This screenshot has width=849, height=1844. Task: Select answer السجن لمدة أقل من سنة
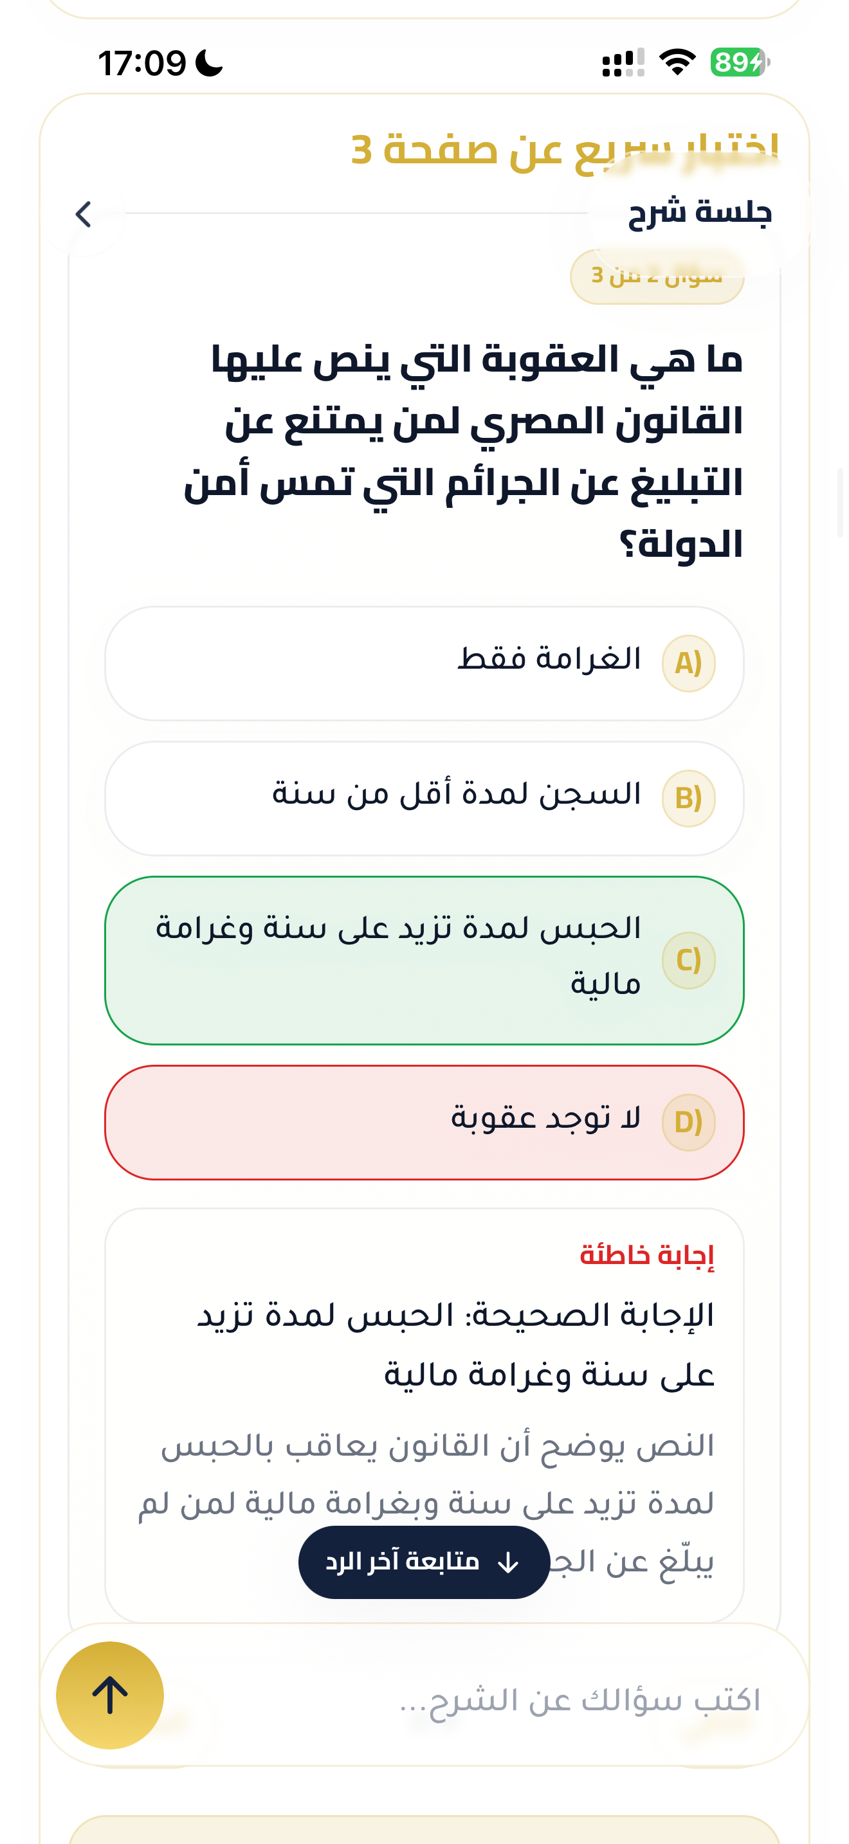pos(424,797)
